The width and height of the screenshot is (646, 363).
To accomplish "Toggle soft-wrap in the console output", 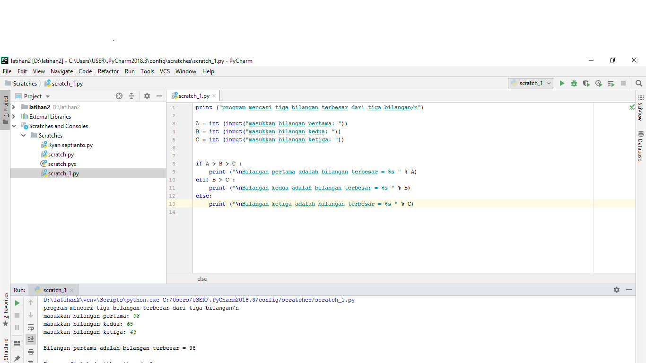I will click(x=31, y=327).
